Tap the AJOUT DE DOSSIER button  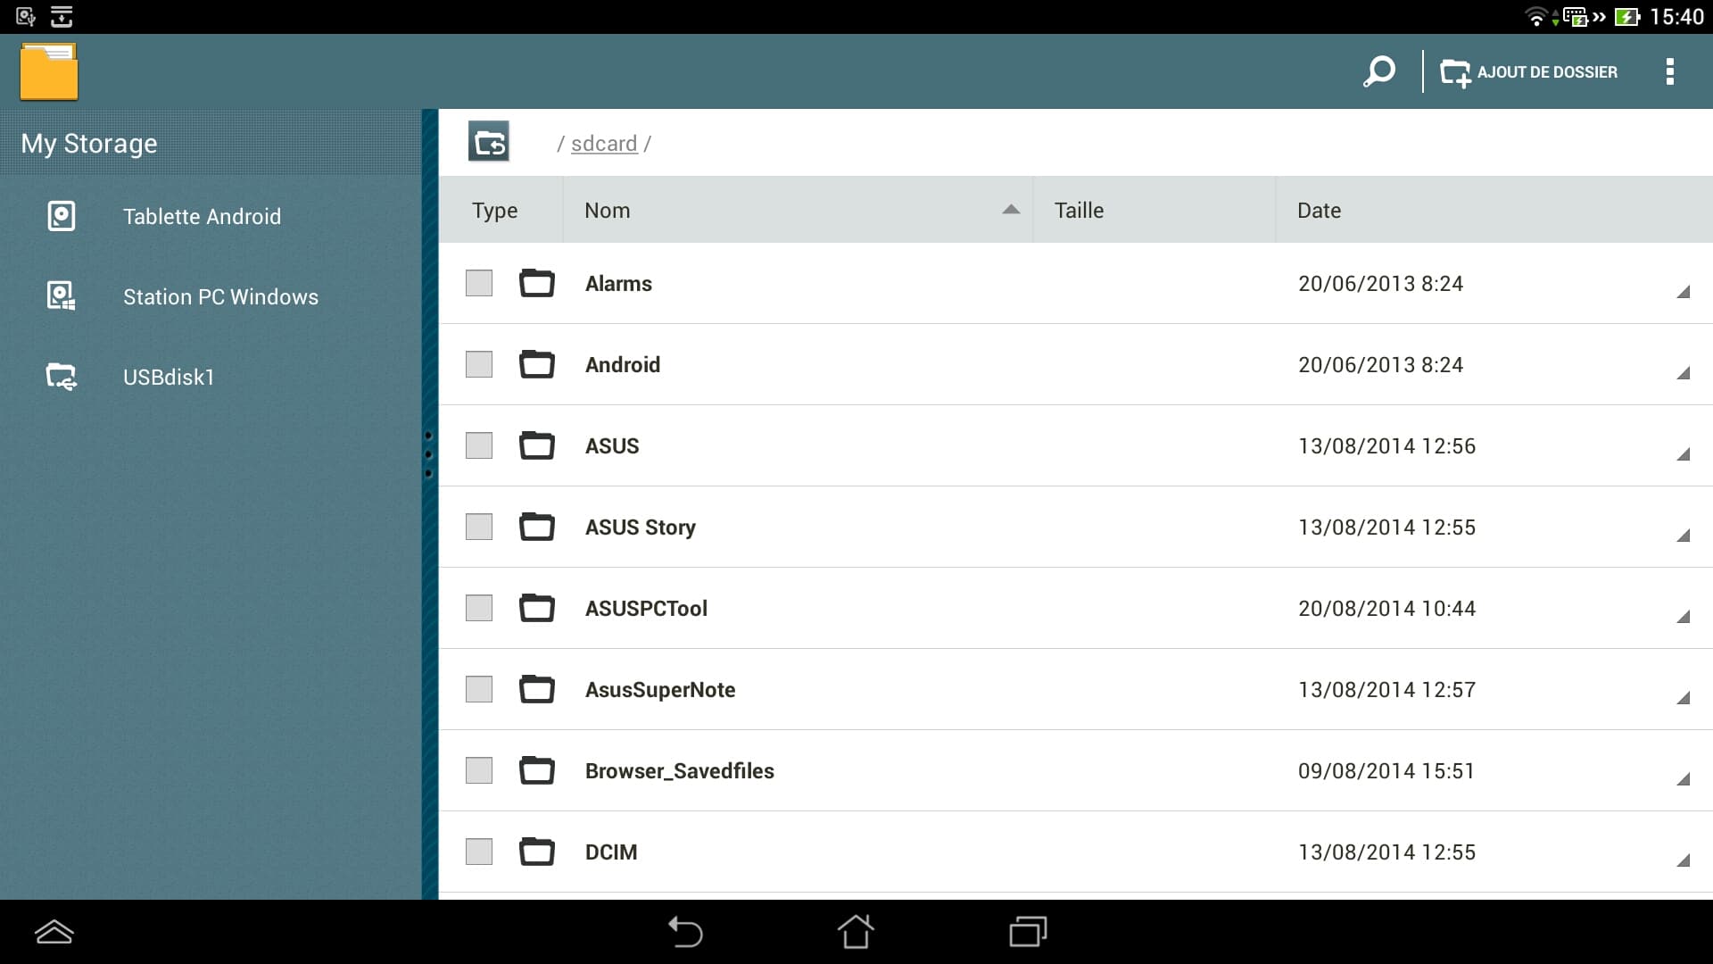click(1529, 72)
